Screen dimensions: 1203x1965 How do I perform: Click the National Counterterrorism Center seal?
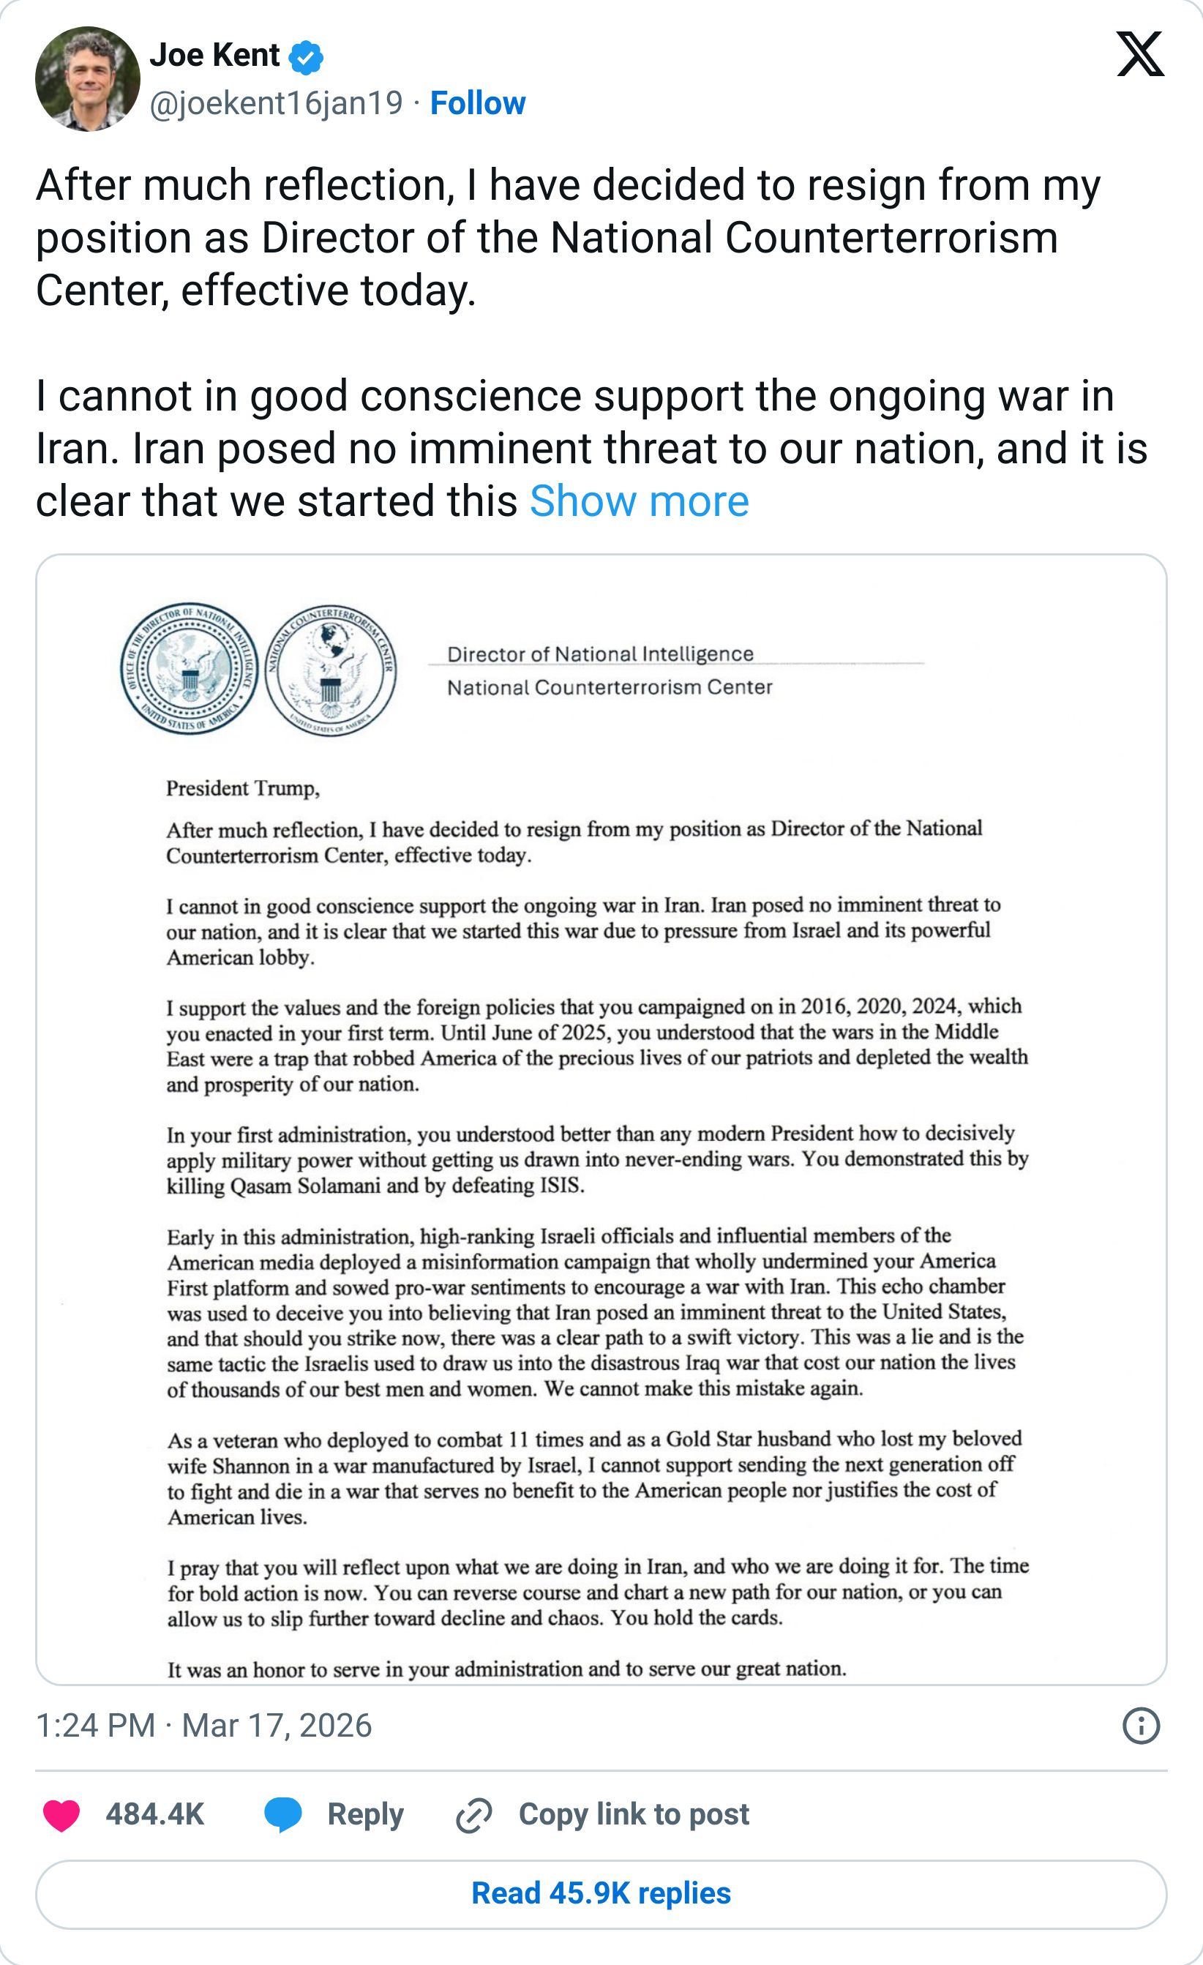click(330, 670)
